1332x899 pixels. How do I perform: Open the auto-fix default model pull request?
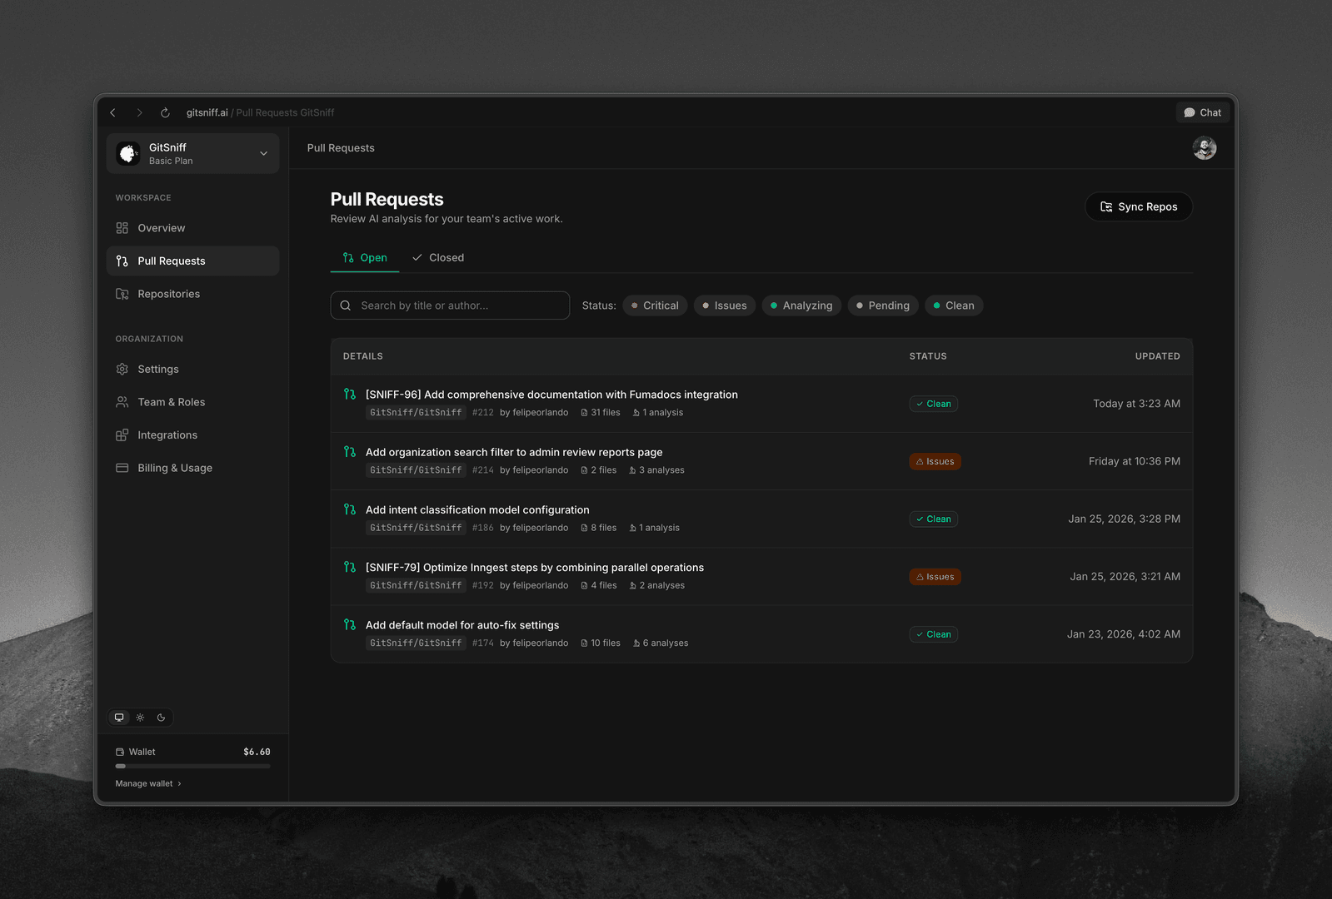(462, 625)
